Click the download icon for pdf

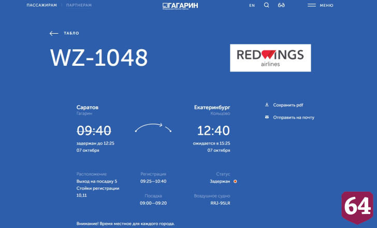click(267, 105)
